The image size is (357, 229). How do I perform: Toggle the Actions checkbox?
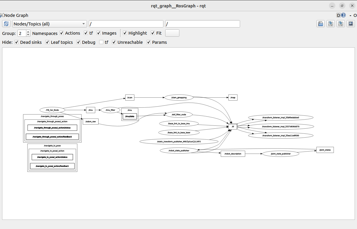pos(62,33)
